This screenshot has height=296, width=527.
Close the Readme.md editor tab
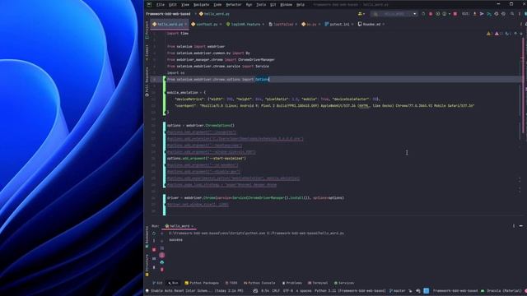point(383,24)
